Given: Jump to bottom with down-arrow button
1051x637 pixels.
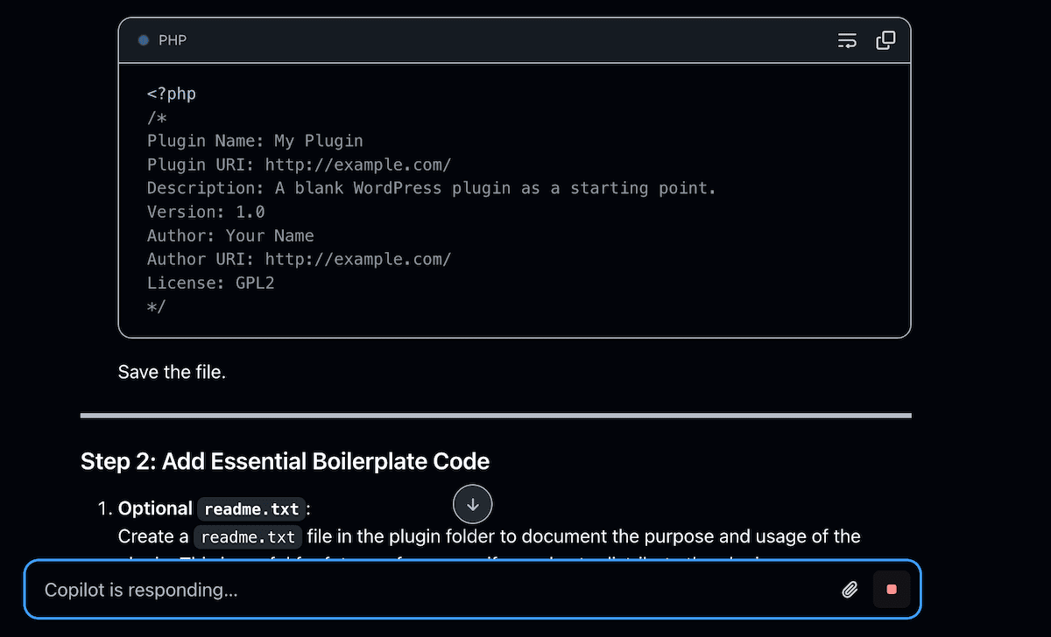Looking at the screenshot, I should pyautogui.click(x=473, y=504).
